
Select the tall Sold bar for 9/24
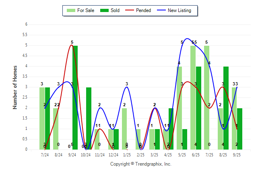click(x=75, y=97)
